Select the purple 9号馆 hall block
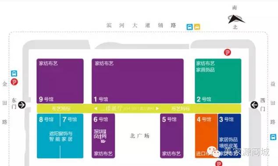 [60, 81]
